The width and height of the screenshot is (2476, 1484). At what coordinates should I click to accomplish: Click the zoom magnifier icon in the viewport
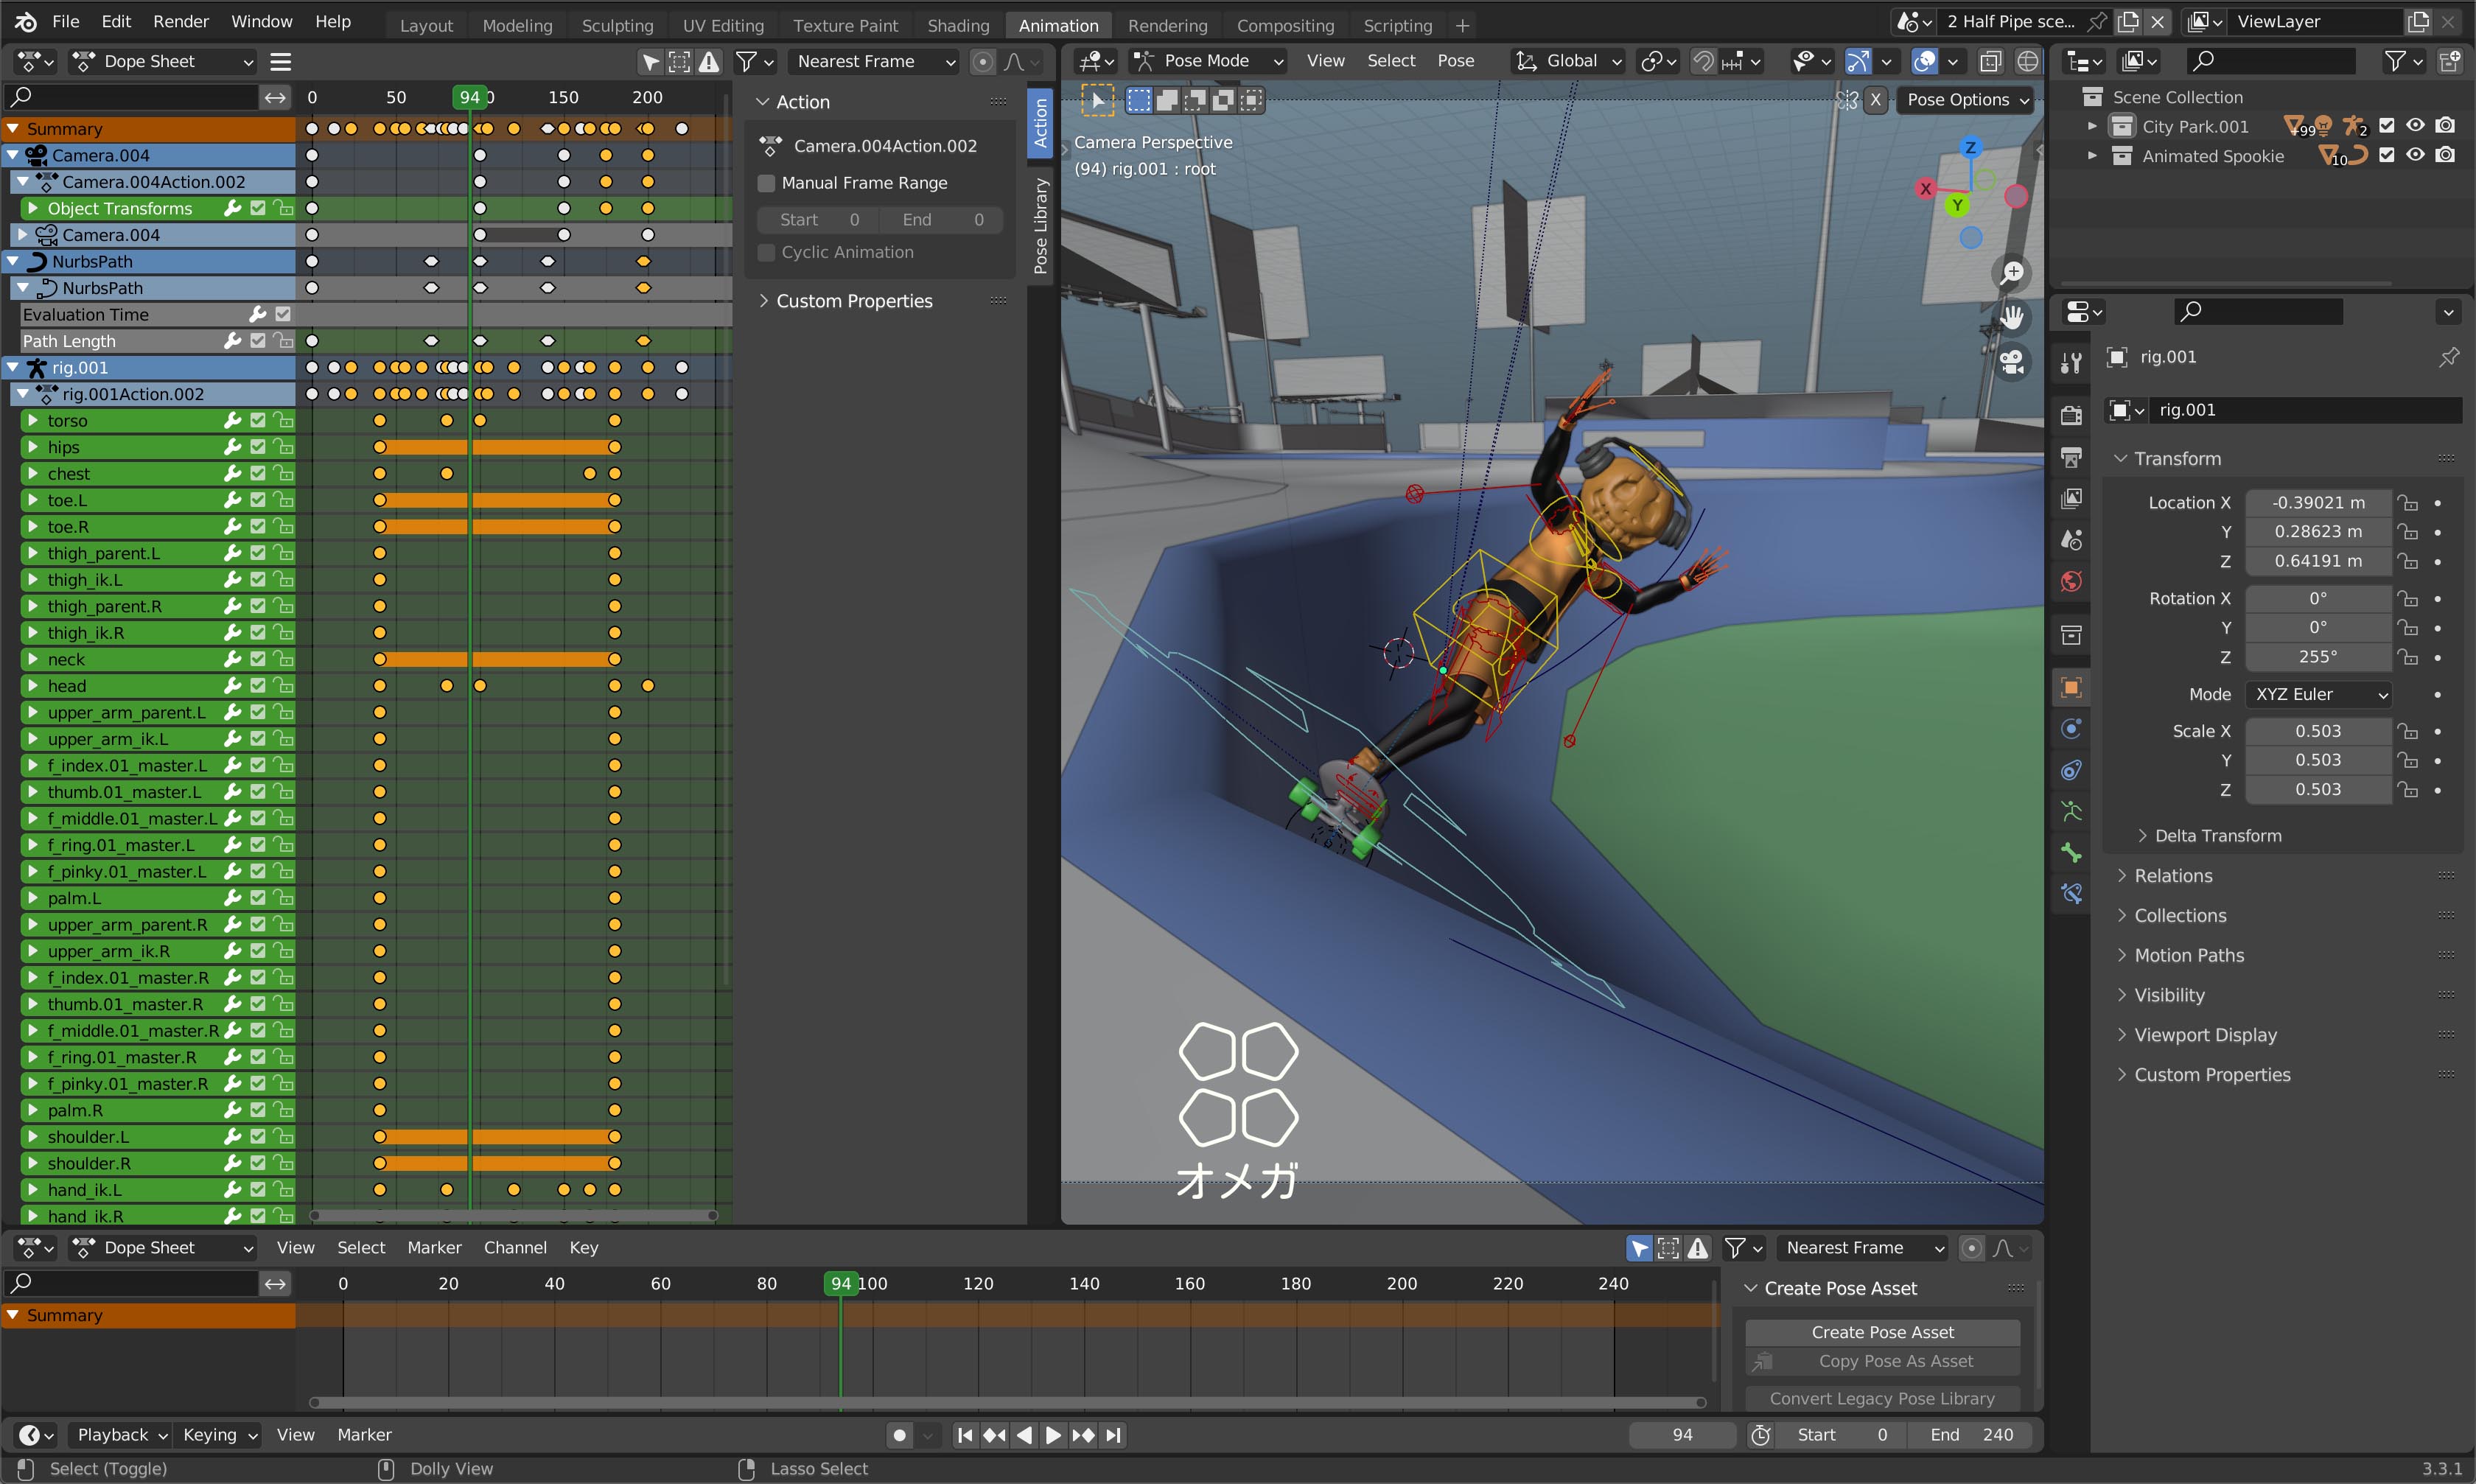coord(2012,273)
